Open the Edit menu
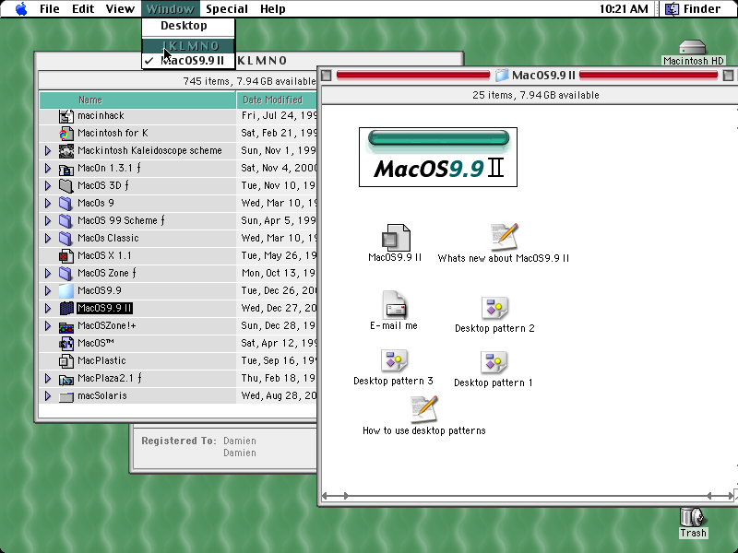This screenshot has height=553, width=738. point(83,9)
